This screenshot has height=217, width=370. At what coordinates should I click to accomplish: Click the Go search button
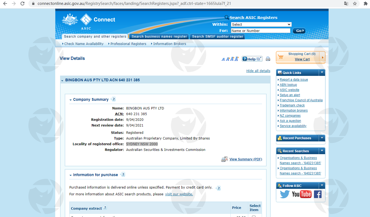299,31
